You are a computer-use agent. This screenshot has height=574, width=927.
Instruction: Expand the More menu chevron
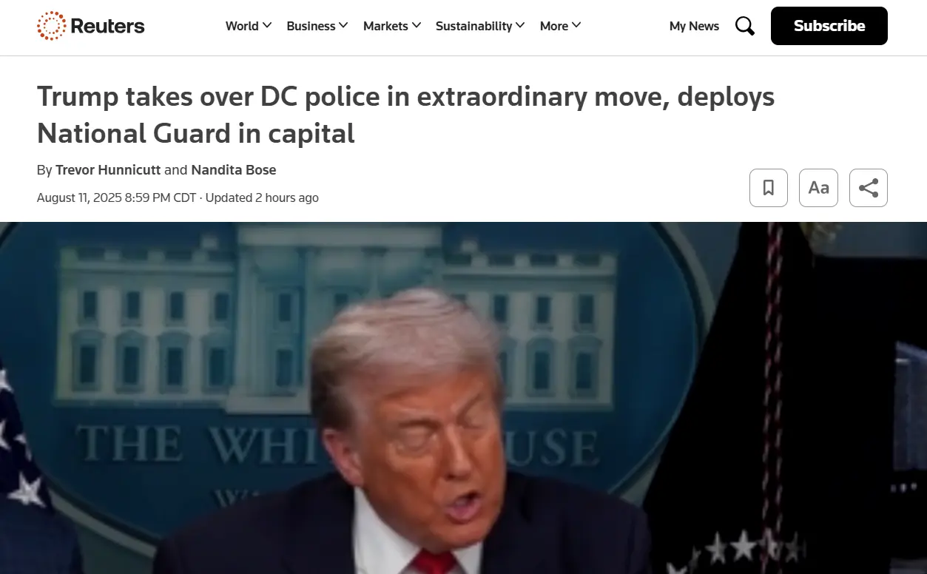point(576,26)
